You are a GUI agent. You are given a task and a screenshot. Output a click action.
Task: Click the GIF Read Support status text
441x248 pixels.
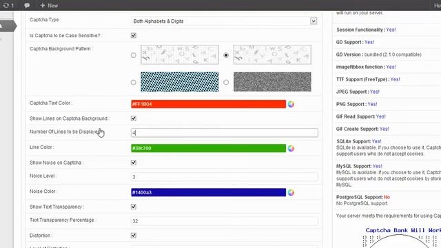[x=361, y=116]
